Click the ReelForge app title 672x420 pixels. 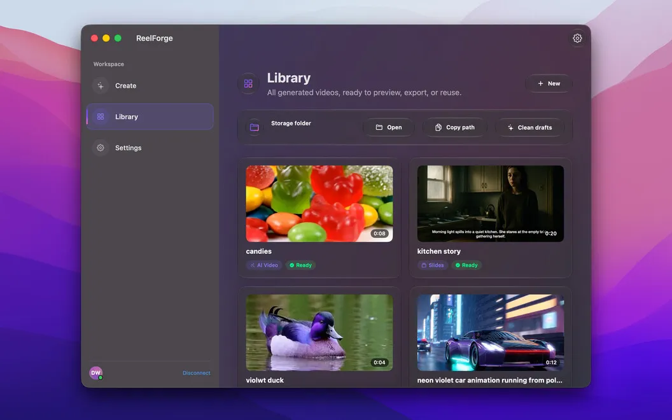(x=154, y=38)
